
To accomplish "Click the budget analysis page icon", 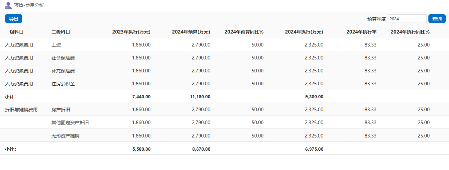I will pyautogui.click(x=8, y=6).
